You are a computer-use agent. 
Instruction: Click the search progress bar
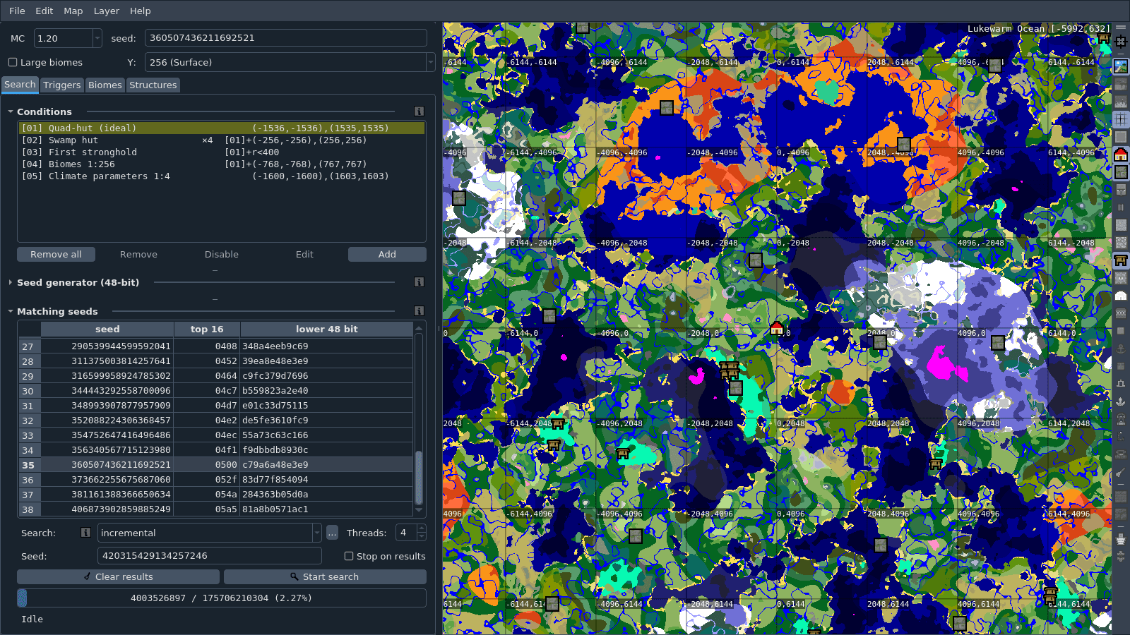pyautogui.click(x=222, y=598)
